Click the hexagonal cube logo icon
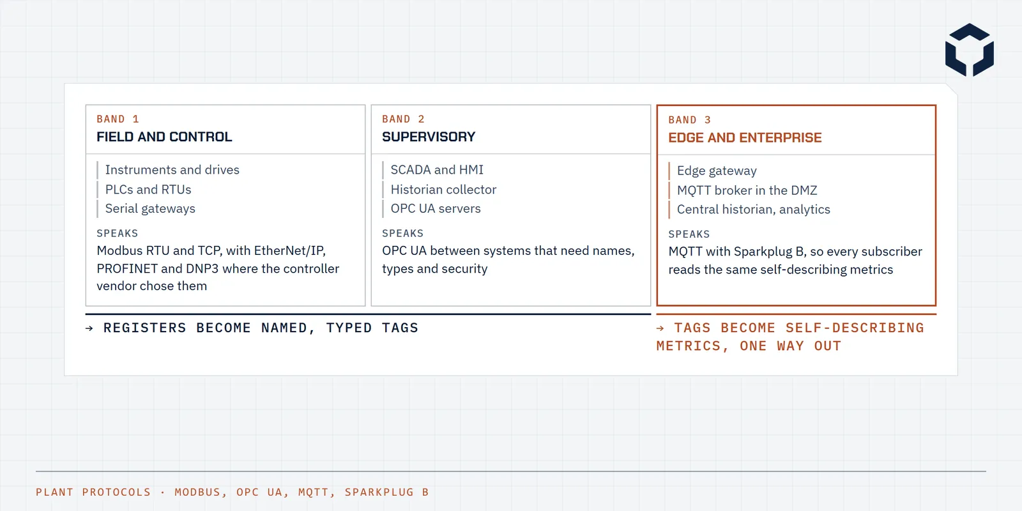The image size is (1022, 511). point(970,50)
